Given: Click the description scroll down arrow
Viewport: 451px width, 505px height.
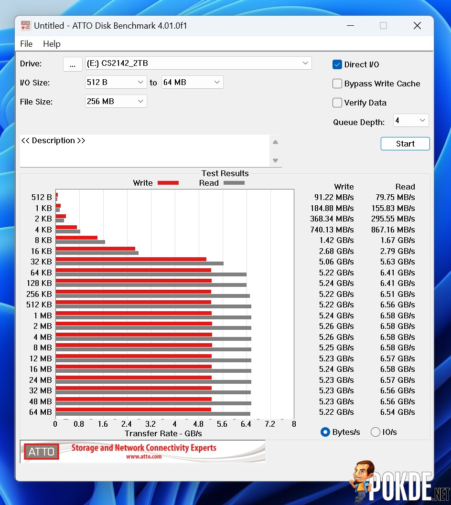Looking at the screenshot, I should pyautogui.click(x=275, y=160).
